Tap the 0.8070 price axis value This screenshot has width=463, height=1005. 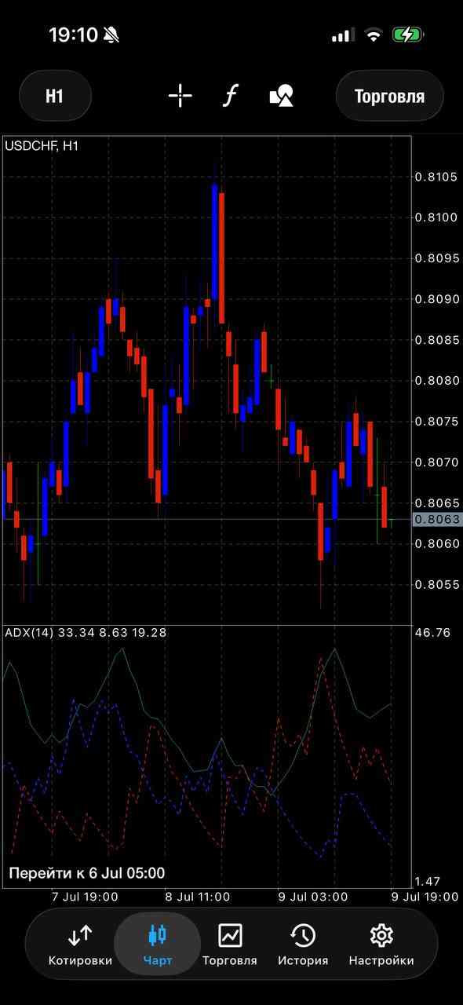point(436,462)
